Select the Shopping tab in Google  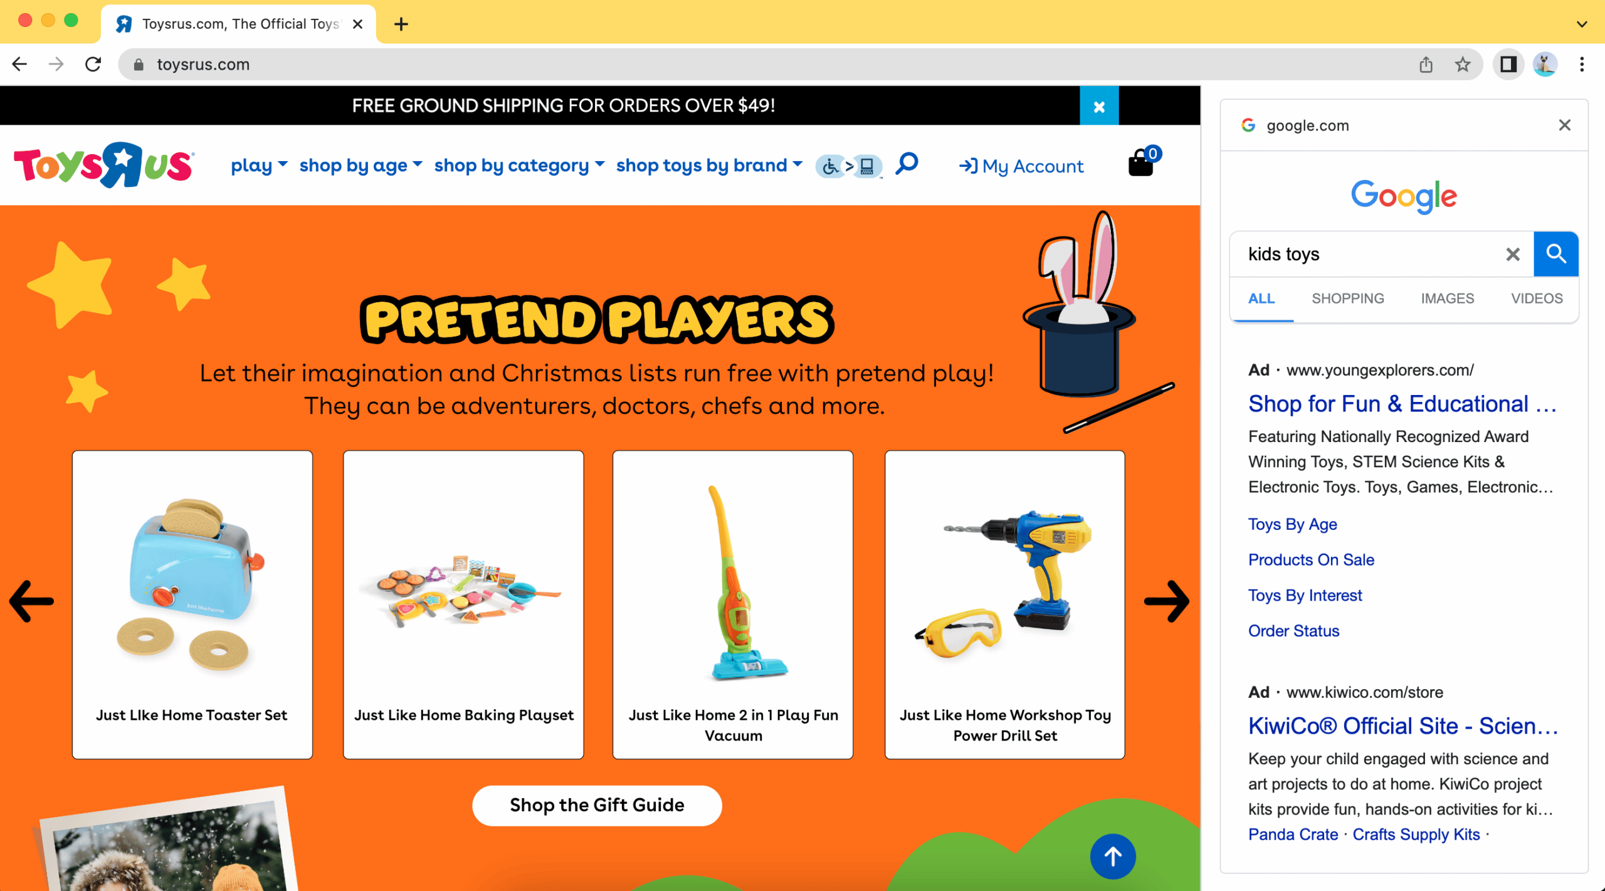[x=1349, y=297]
